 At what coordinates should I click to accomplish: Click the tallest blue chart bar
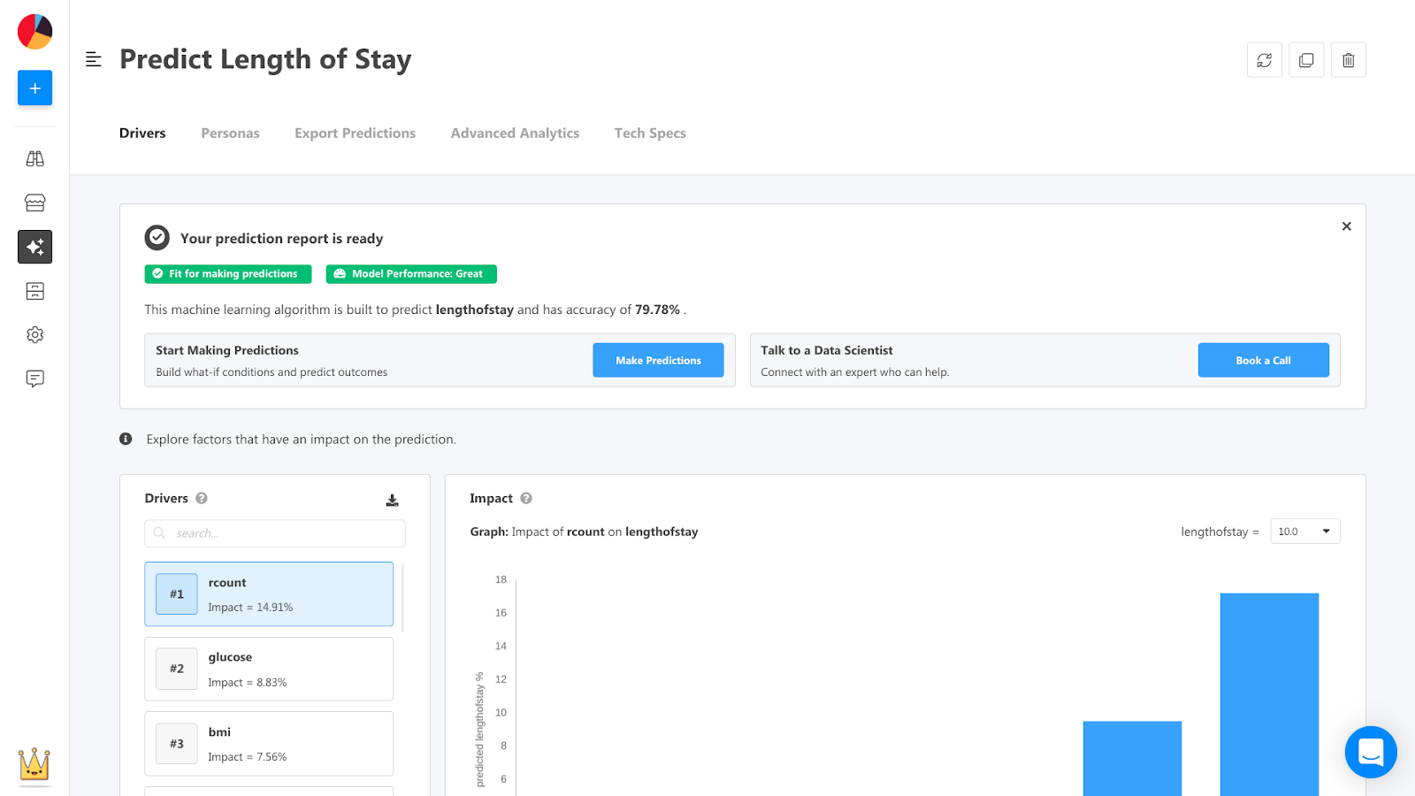(1269, 694)
